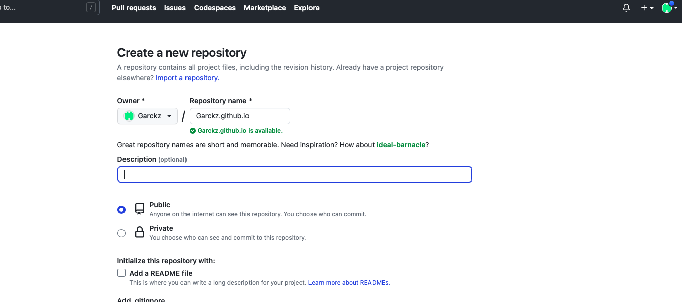The width and height of the screenshot is (682, 302).
Task: Focus the Repository name field
Action: [240, 116]
